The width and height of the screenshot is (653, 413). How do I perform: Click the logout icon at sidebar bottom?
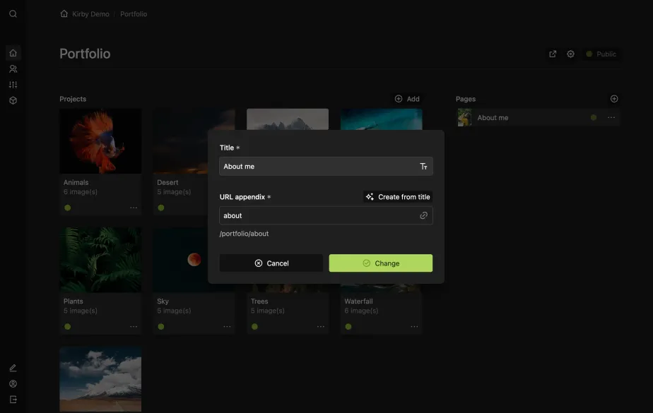click(x=13, y=400)
